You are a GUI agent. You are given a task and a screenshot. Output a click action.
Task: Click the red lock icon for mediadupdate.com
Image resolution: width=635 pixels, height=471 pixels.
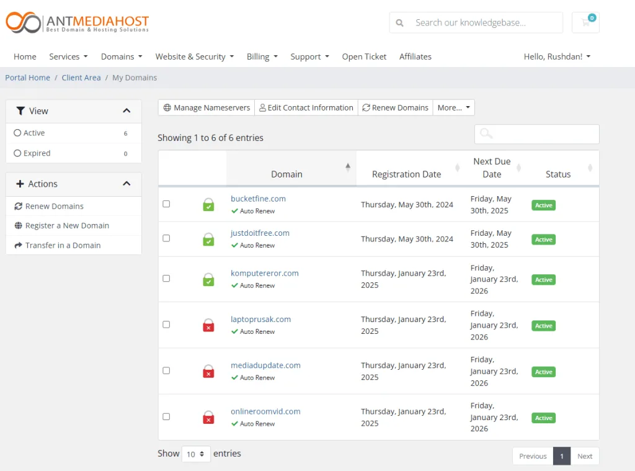pos(208,371)
